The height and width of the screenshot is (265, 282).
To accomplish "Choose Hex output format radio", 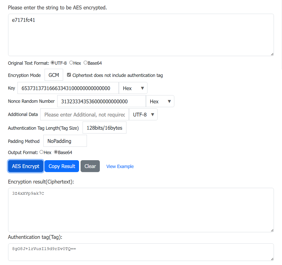I will tap(41, 152).
